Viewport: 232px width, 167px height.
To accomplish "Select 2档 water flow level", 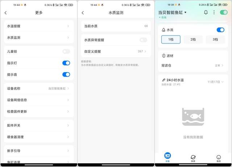I will 193,39.
